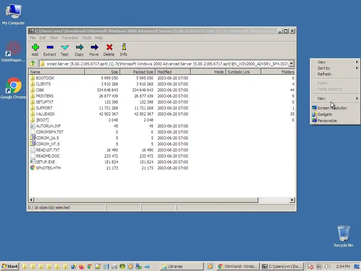The height and width of the screenshot is (271, 361).
Task: Click the taskbar clock showing 2:54 PM
Action: (x=343, y=266)
